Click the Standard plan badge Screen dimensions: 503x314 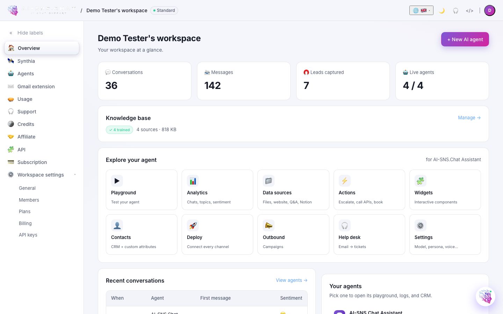coord(164,10)
